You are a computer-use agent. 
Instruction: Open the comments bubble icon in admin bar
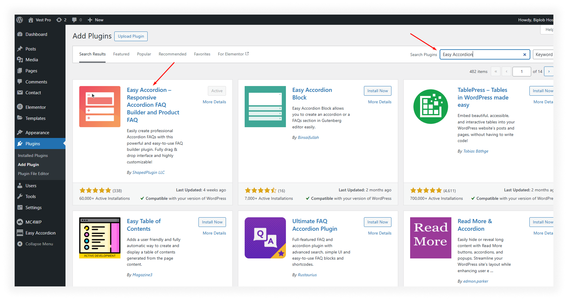pyautogui.click(x=74, y=20)
